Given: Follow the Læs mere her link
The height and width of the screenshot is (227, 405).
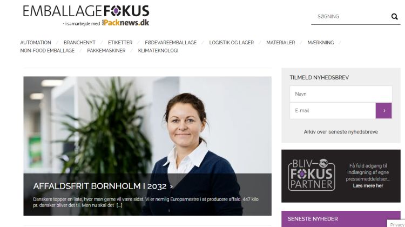Looking at the screenshot, I should pos(368,185).
